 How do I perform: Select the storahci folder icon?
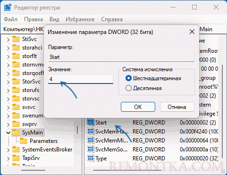click(x=16, y=48)
